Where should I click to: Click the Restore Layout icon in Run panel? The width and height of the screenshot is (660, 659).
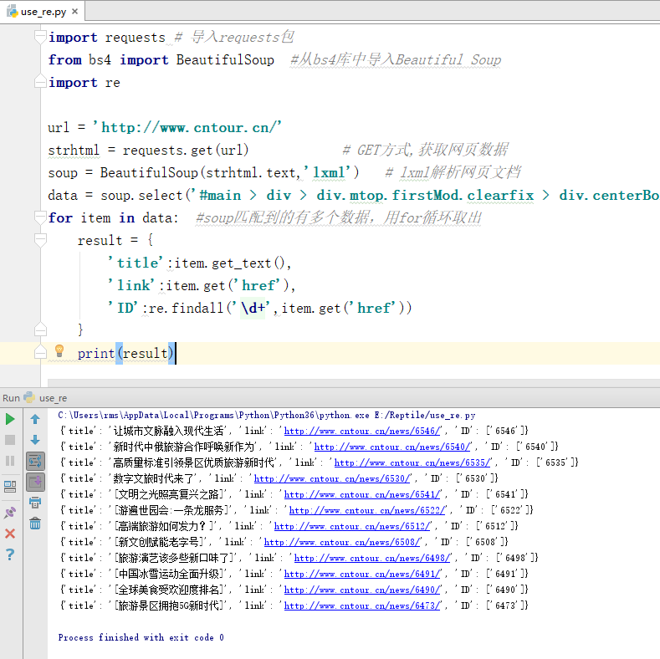[x=10, y=487]
